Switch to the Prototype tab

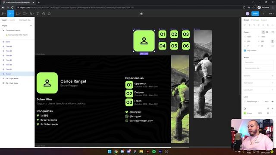[255, 20]
